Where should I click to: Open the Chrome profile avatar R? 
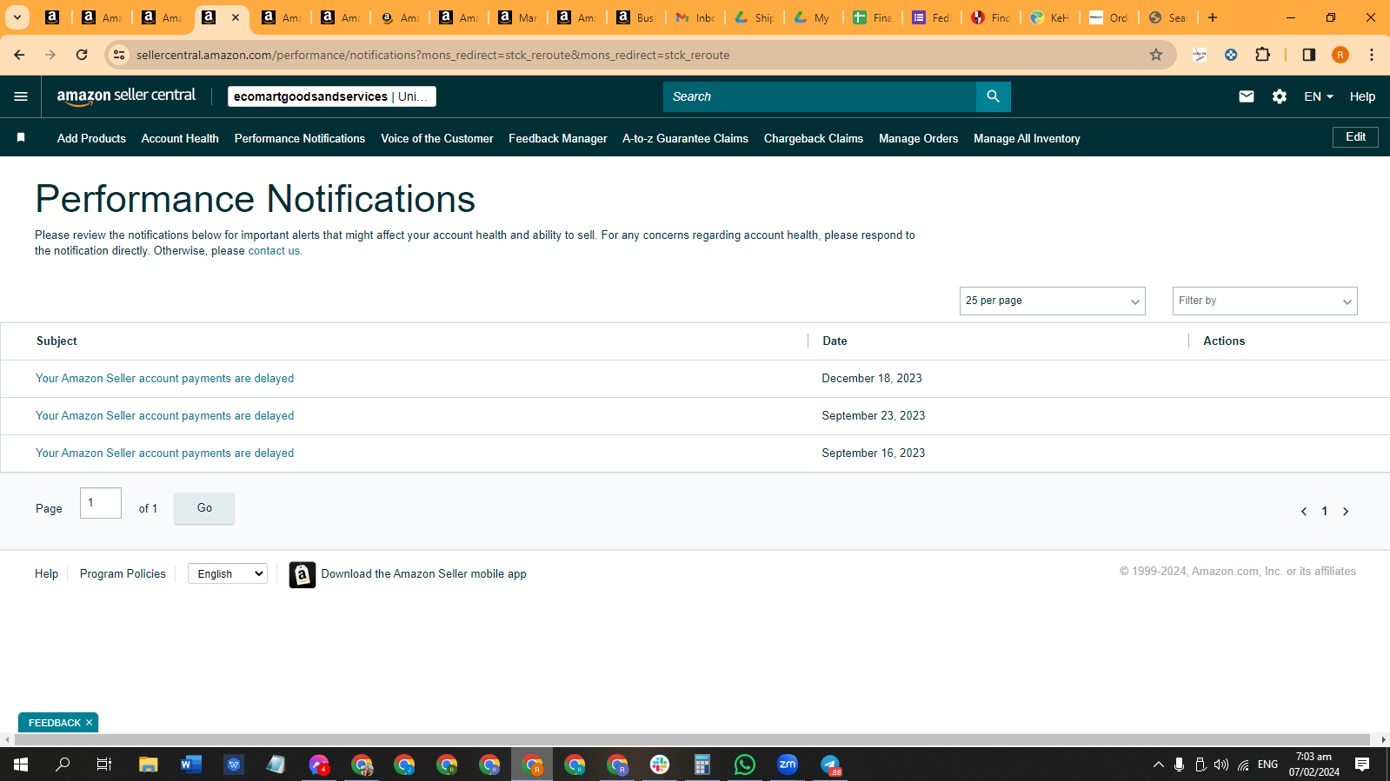click(x=1340, y=55)
